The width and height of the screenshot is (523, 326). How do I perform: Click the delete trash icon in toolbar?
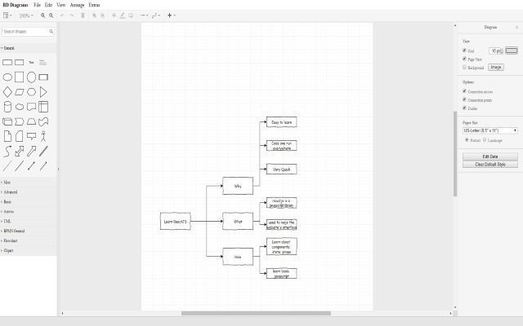(x=83, y=15)
